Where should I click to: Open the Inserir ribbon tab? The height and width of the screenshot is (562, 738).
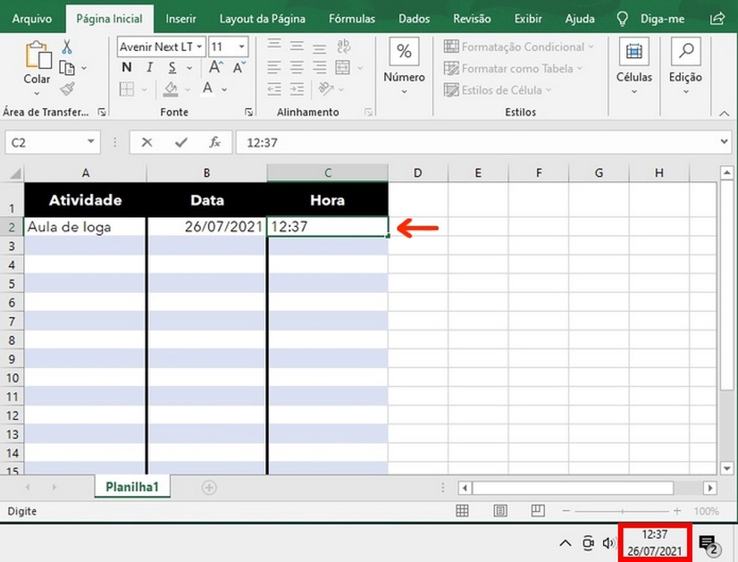[181, 18]
